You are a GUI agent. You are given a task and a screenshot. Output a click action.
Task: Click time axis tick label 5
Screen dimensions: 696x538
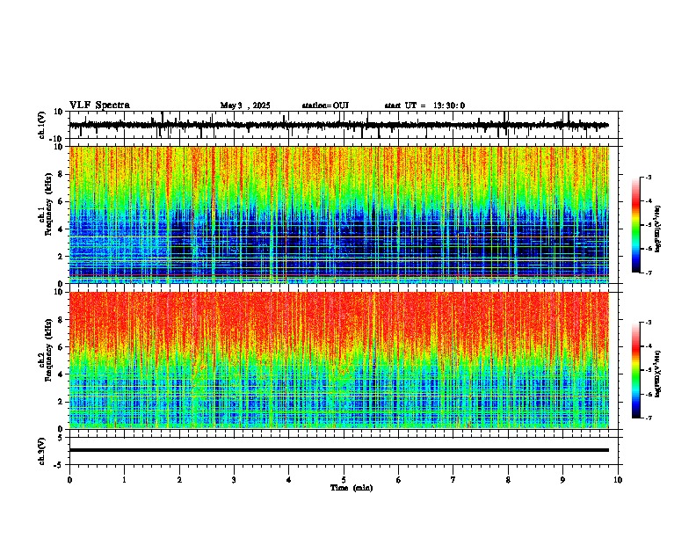pyautogui.click(x=344, y=480)
